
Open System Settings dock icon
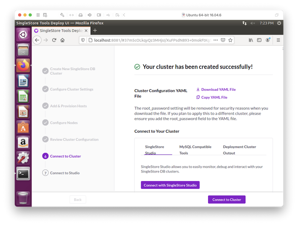click(23, 158)
